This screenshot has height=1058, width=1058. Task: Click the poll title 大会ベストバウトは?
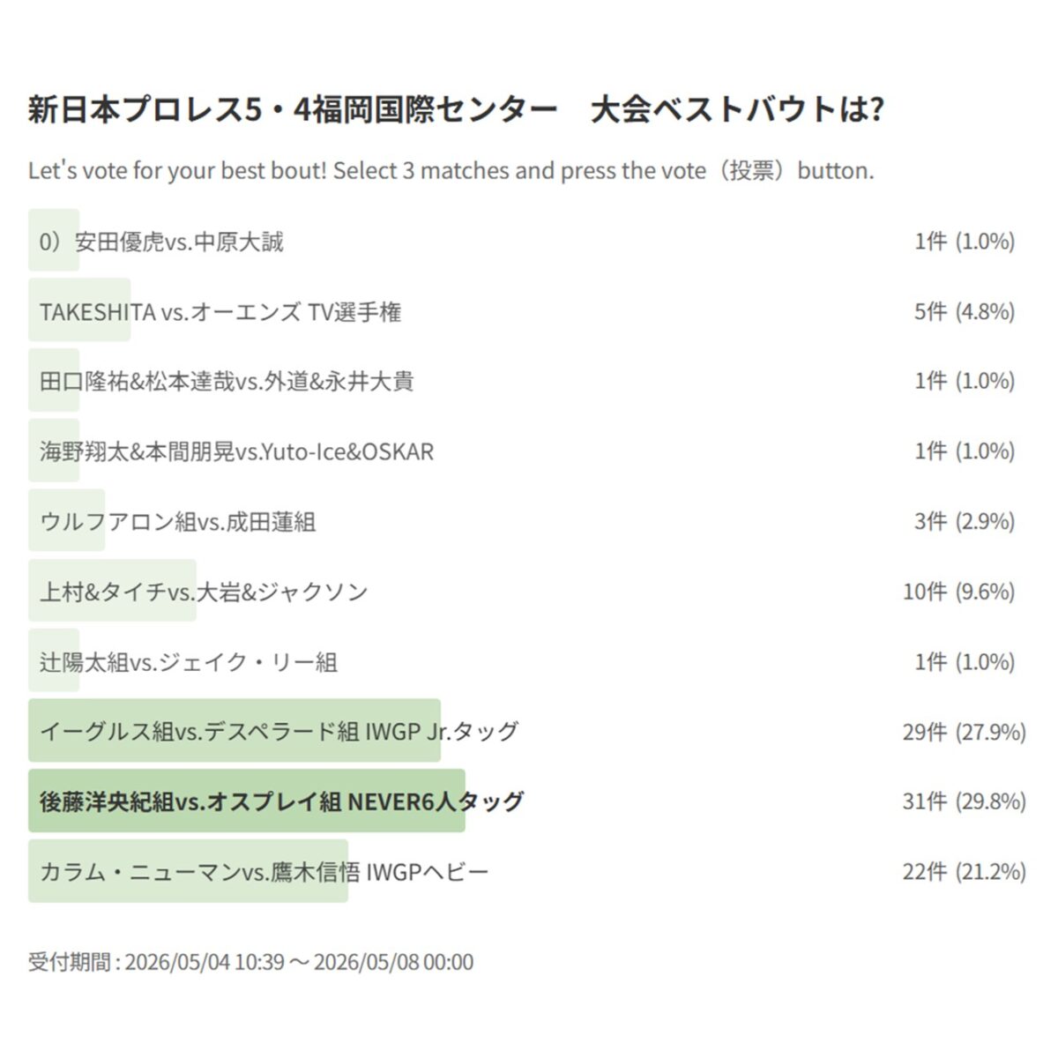(737, 110)
